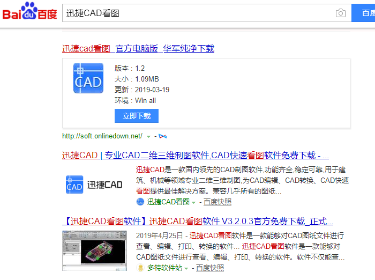Open the car model software screenshot thumbnail
Screen dimensions: 375x280
[x=94, y=251]
